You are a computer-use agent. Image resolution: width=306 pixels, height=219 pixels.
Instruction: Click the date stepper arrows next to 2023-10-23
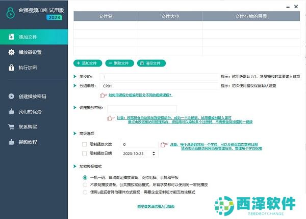point(154,153)
